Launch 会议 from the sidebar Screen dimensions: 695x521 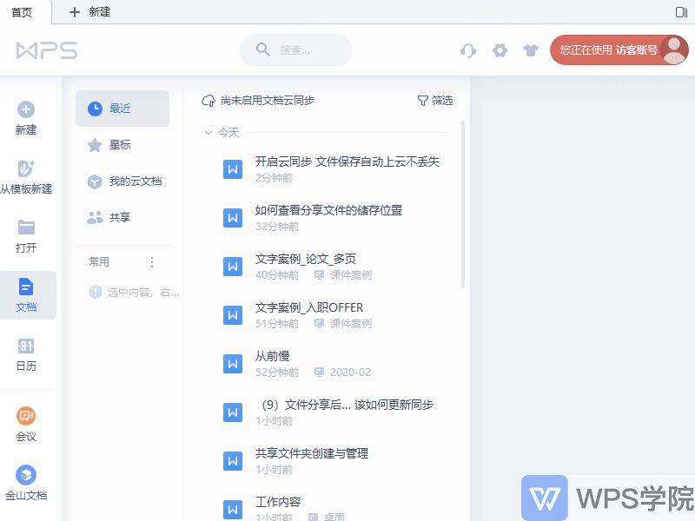pos(26,417)
